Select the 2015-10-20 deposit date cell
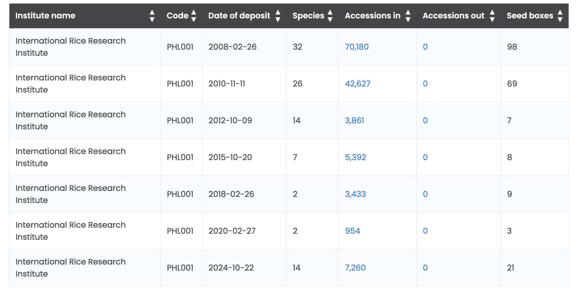581x294 pixels. click(x=230, y=157)
